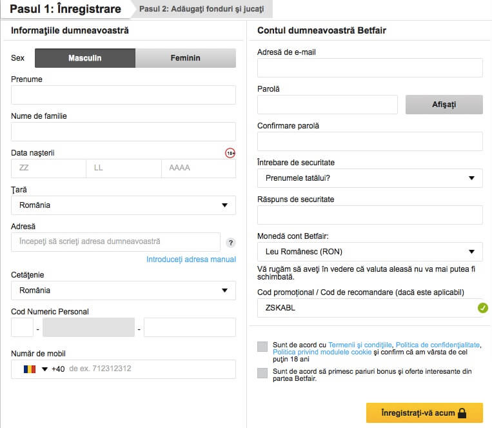The width and height of the screenshot is (492, 428).
Task: Click the green checkmark next to promo code
Action: pos(482,308)
